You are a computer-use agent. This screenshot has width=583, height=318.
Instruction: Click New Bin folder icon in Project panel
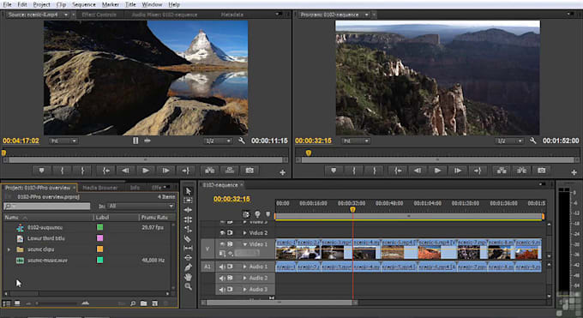click(x=143, y=303)
